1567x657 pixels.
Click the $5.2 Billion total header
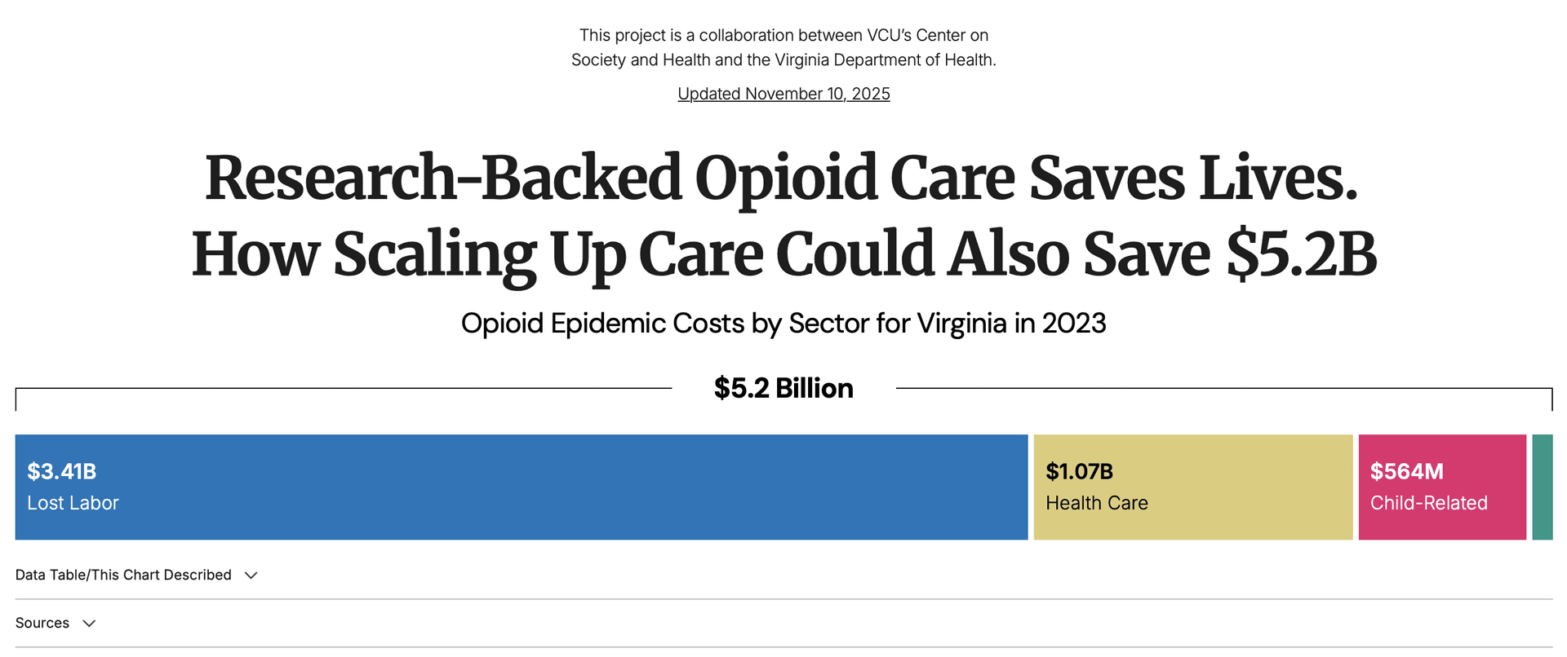783,388
